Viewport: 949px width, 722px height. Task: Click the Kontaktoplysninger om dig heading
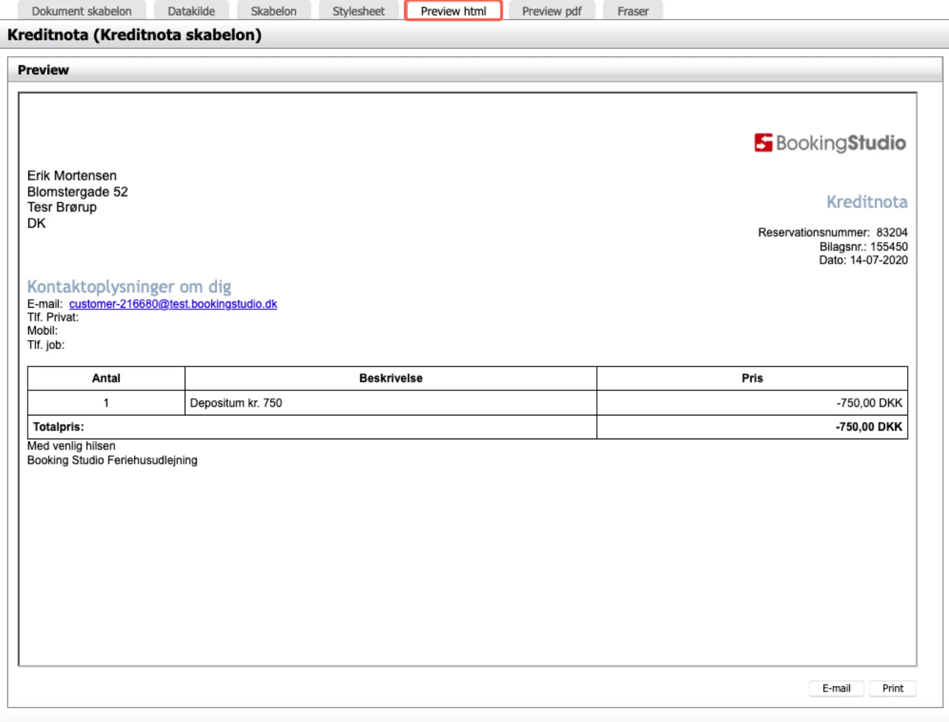tap(129, 287)
